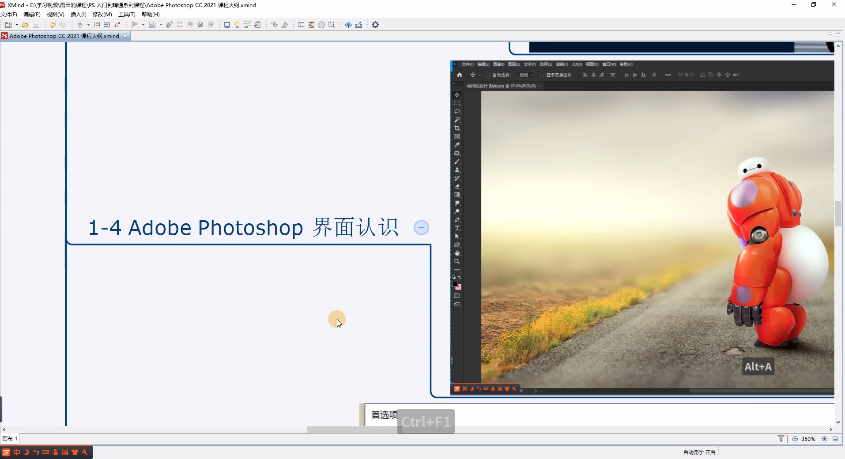Open XMind settings with the gear icon
845x459 pixels.
(x=375, y=25)
